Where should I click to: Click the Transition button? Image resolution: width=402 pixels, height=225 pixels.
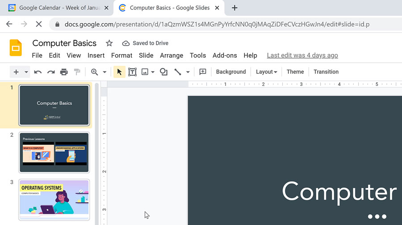click(326, 72)
